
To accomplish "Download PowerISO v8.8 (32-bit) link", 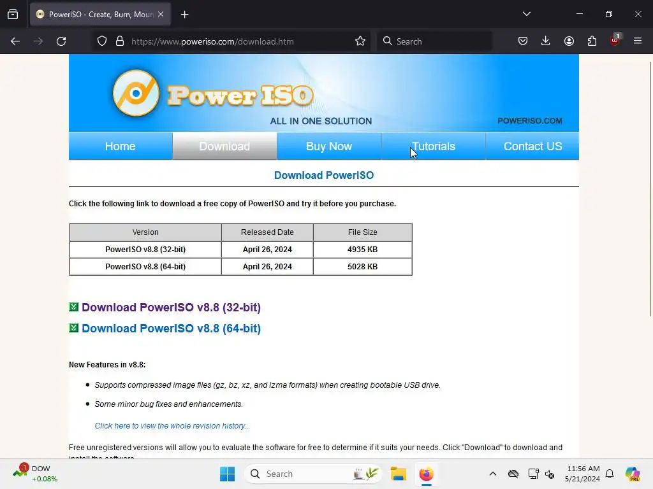I will coord(171,308).
